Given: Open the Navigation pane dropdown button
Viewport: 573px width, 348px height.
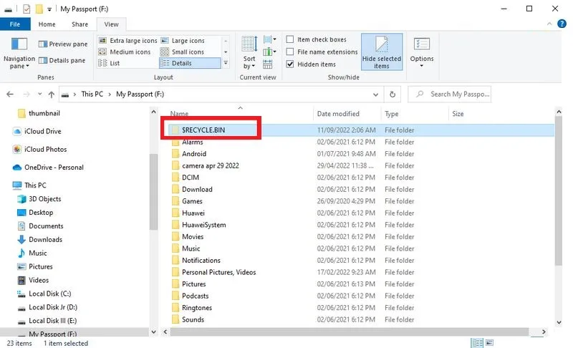Looking at the screenshot, I should (19, 53).
